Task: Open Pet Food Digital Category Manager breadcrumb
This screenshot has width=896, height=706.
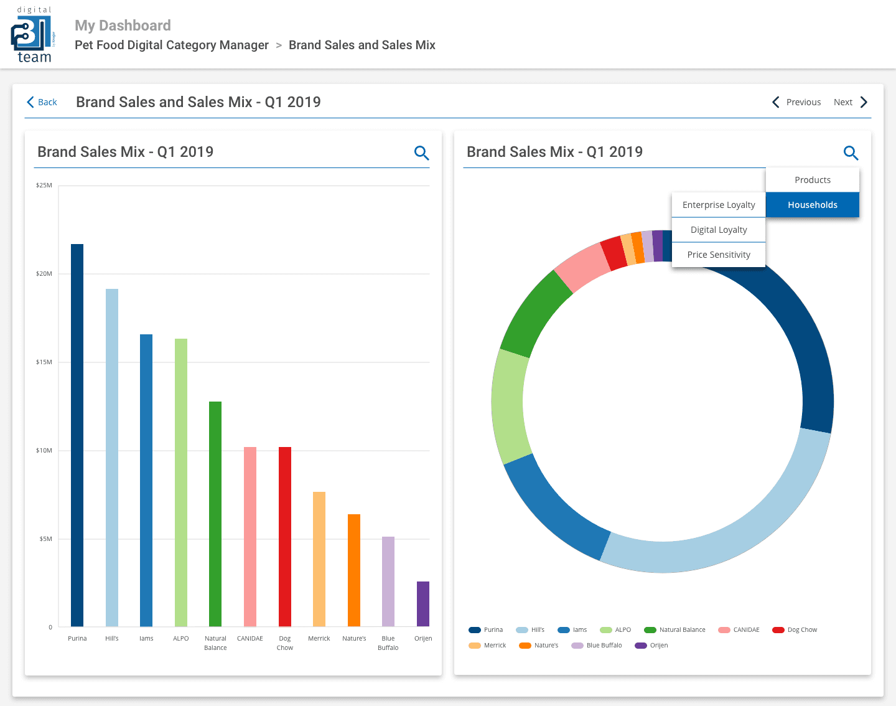Action: tap(172, 45)
